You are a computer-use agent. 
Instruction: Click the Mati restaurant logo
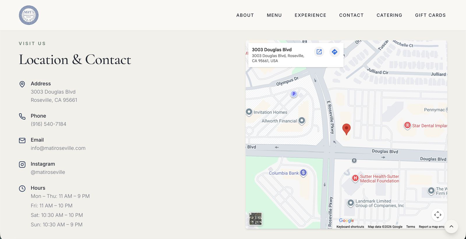click(29, 15)
